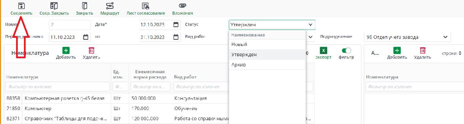Click code cell 82371
This screenshot has height=124, width=464.
tap(13, 119)
